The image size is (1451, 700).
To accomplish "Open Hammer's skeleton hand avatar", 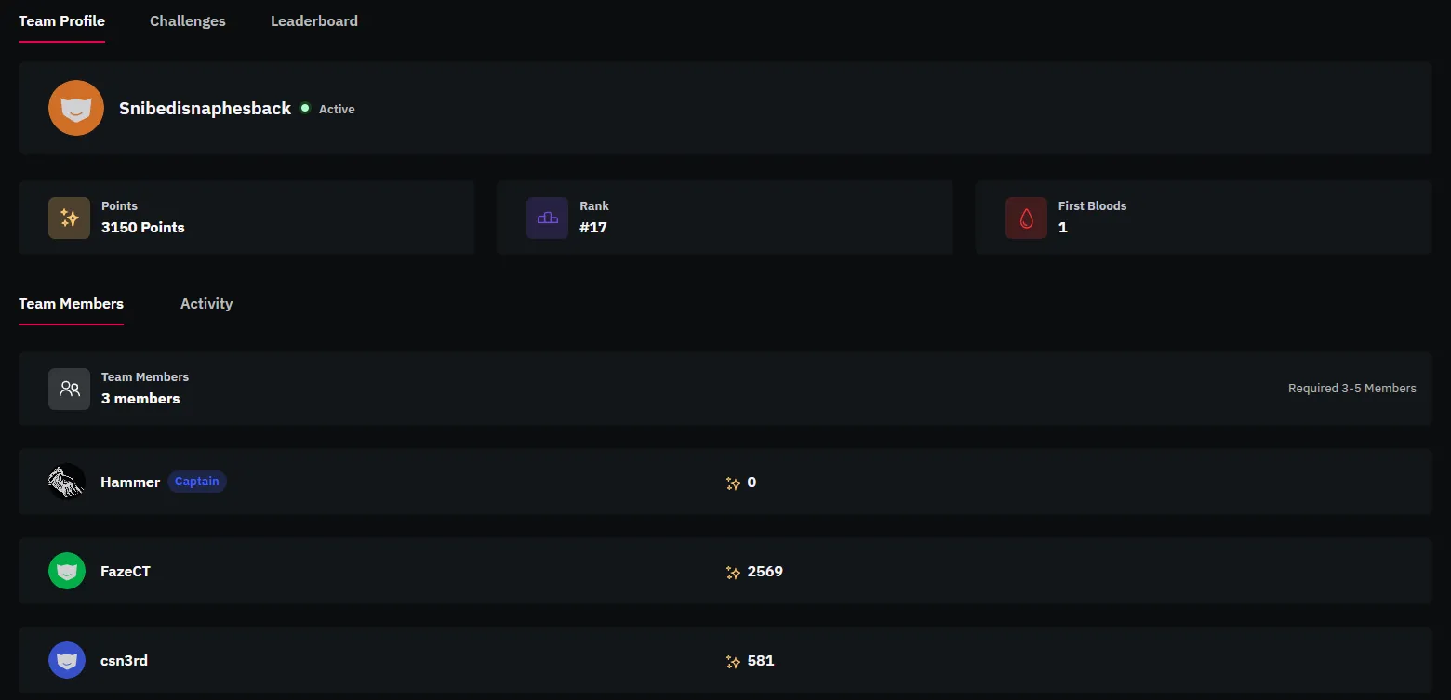I will pyautogui.click(x=67, y=482).
